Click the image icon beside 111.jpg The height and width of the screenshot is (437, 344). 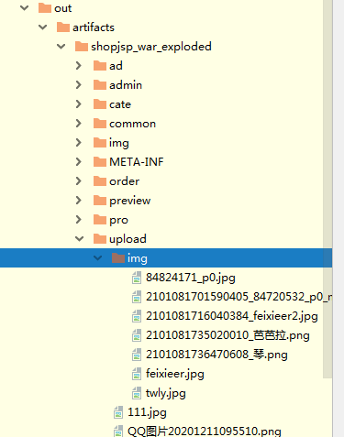click(118, 412)
